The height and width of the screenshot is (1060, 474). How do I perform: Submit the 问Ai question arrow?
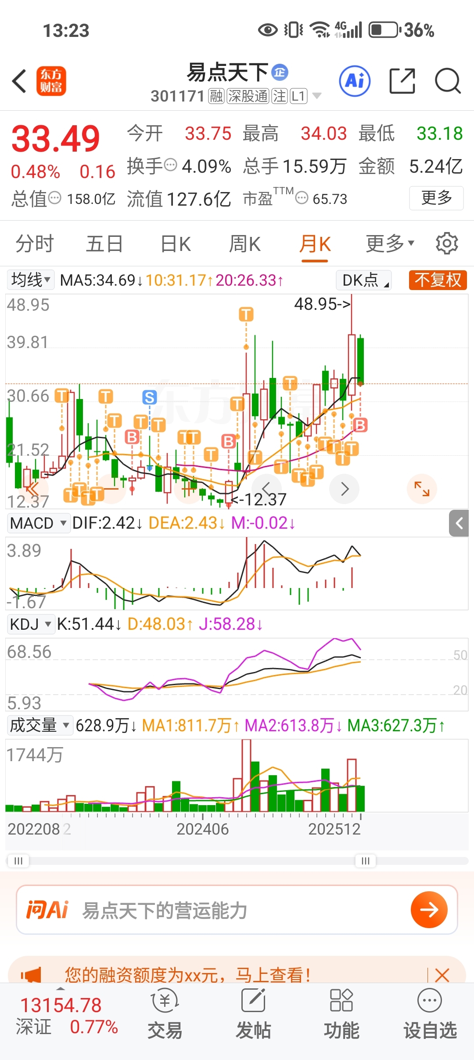[429, 909]
